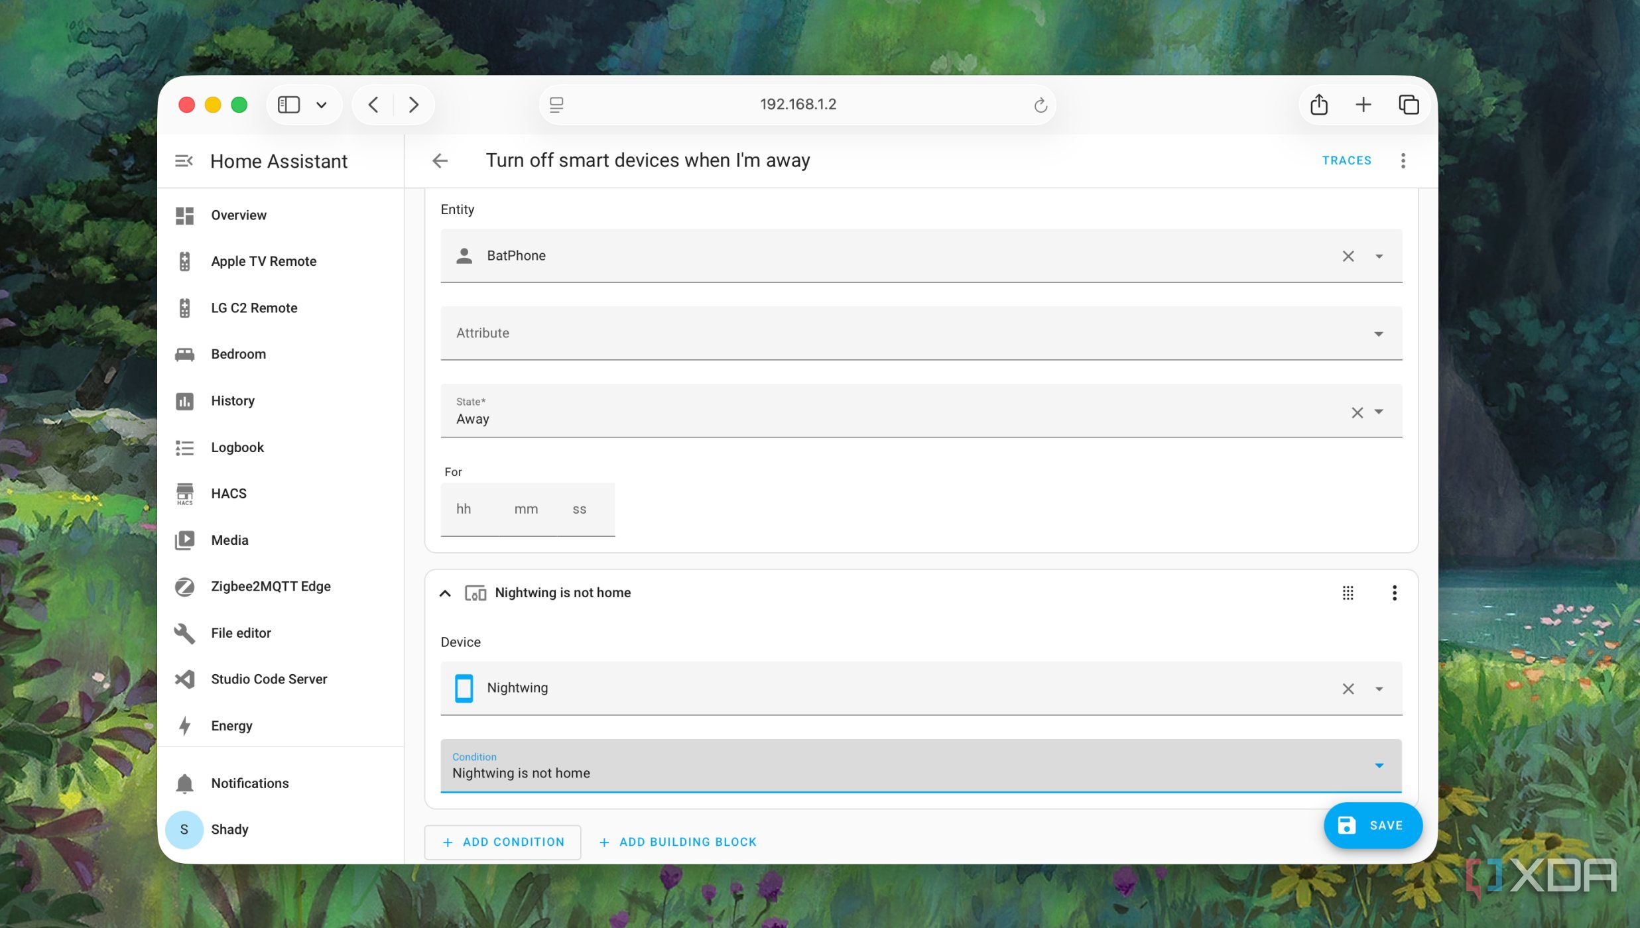This screenshot has width=1640, height=928.
Task: Click the ADD CONDITION button
Action: (503, 842)
